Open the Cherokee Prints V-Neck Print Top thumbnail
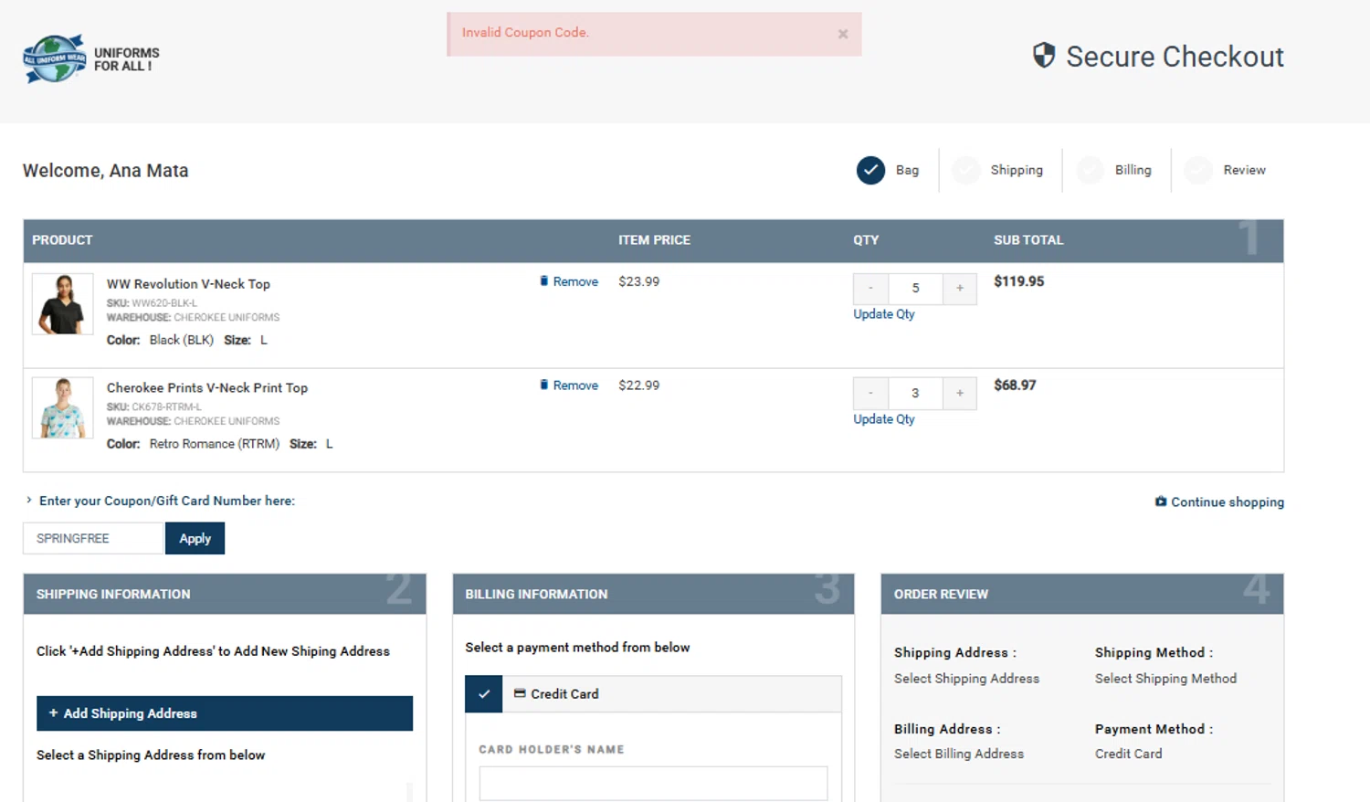Image resolution: width=1370 pixels, height=802 pixels. coord(63,408)
